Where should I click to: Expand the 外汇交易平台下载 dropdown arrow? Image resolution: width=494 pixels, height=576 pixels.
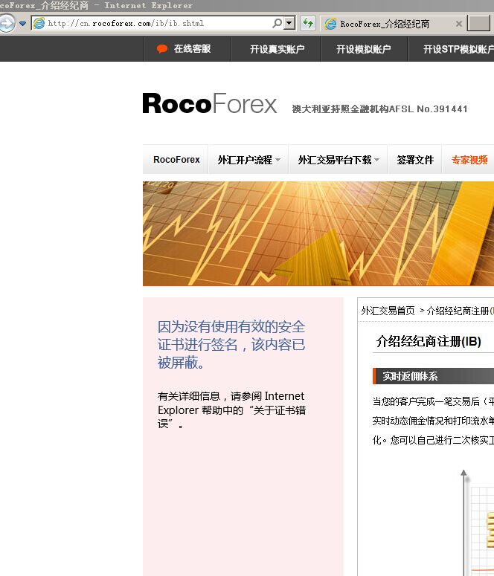[376, 160]
